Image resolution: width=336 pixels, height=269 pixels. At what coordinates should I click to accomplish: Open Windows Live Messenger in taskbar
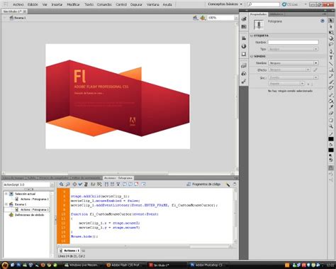82,265
